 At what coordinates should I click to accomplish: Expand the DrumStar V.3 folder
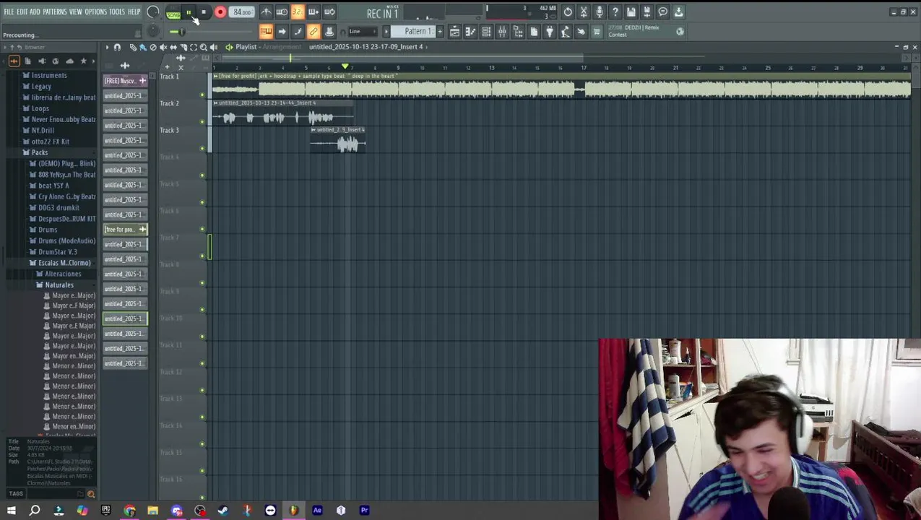pos(58,252)
